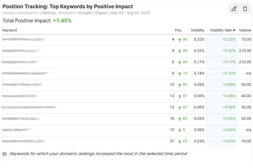
Task: Toggle the Visibility Gain sort arrow
Action: coord(234,30)
